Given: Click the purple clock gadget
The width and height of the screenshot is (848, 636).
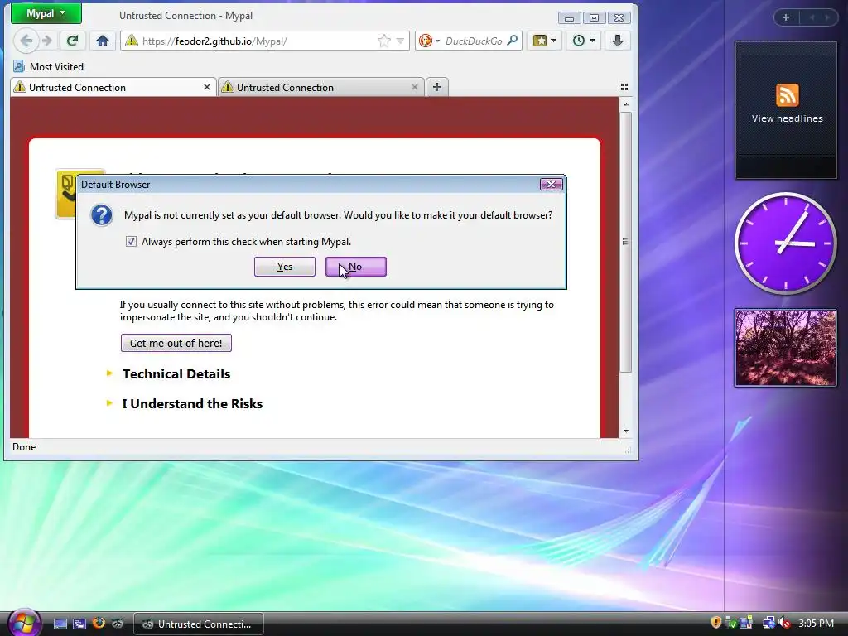Looking at the screenshot, I should coord(785,243).
